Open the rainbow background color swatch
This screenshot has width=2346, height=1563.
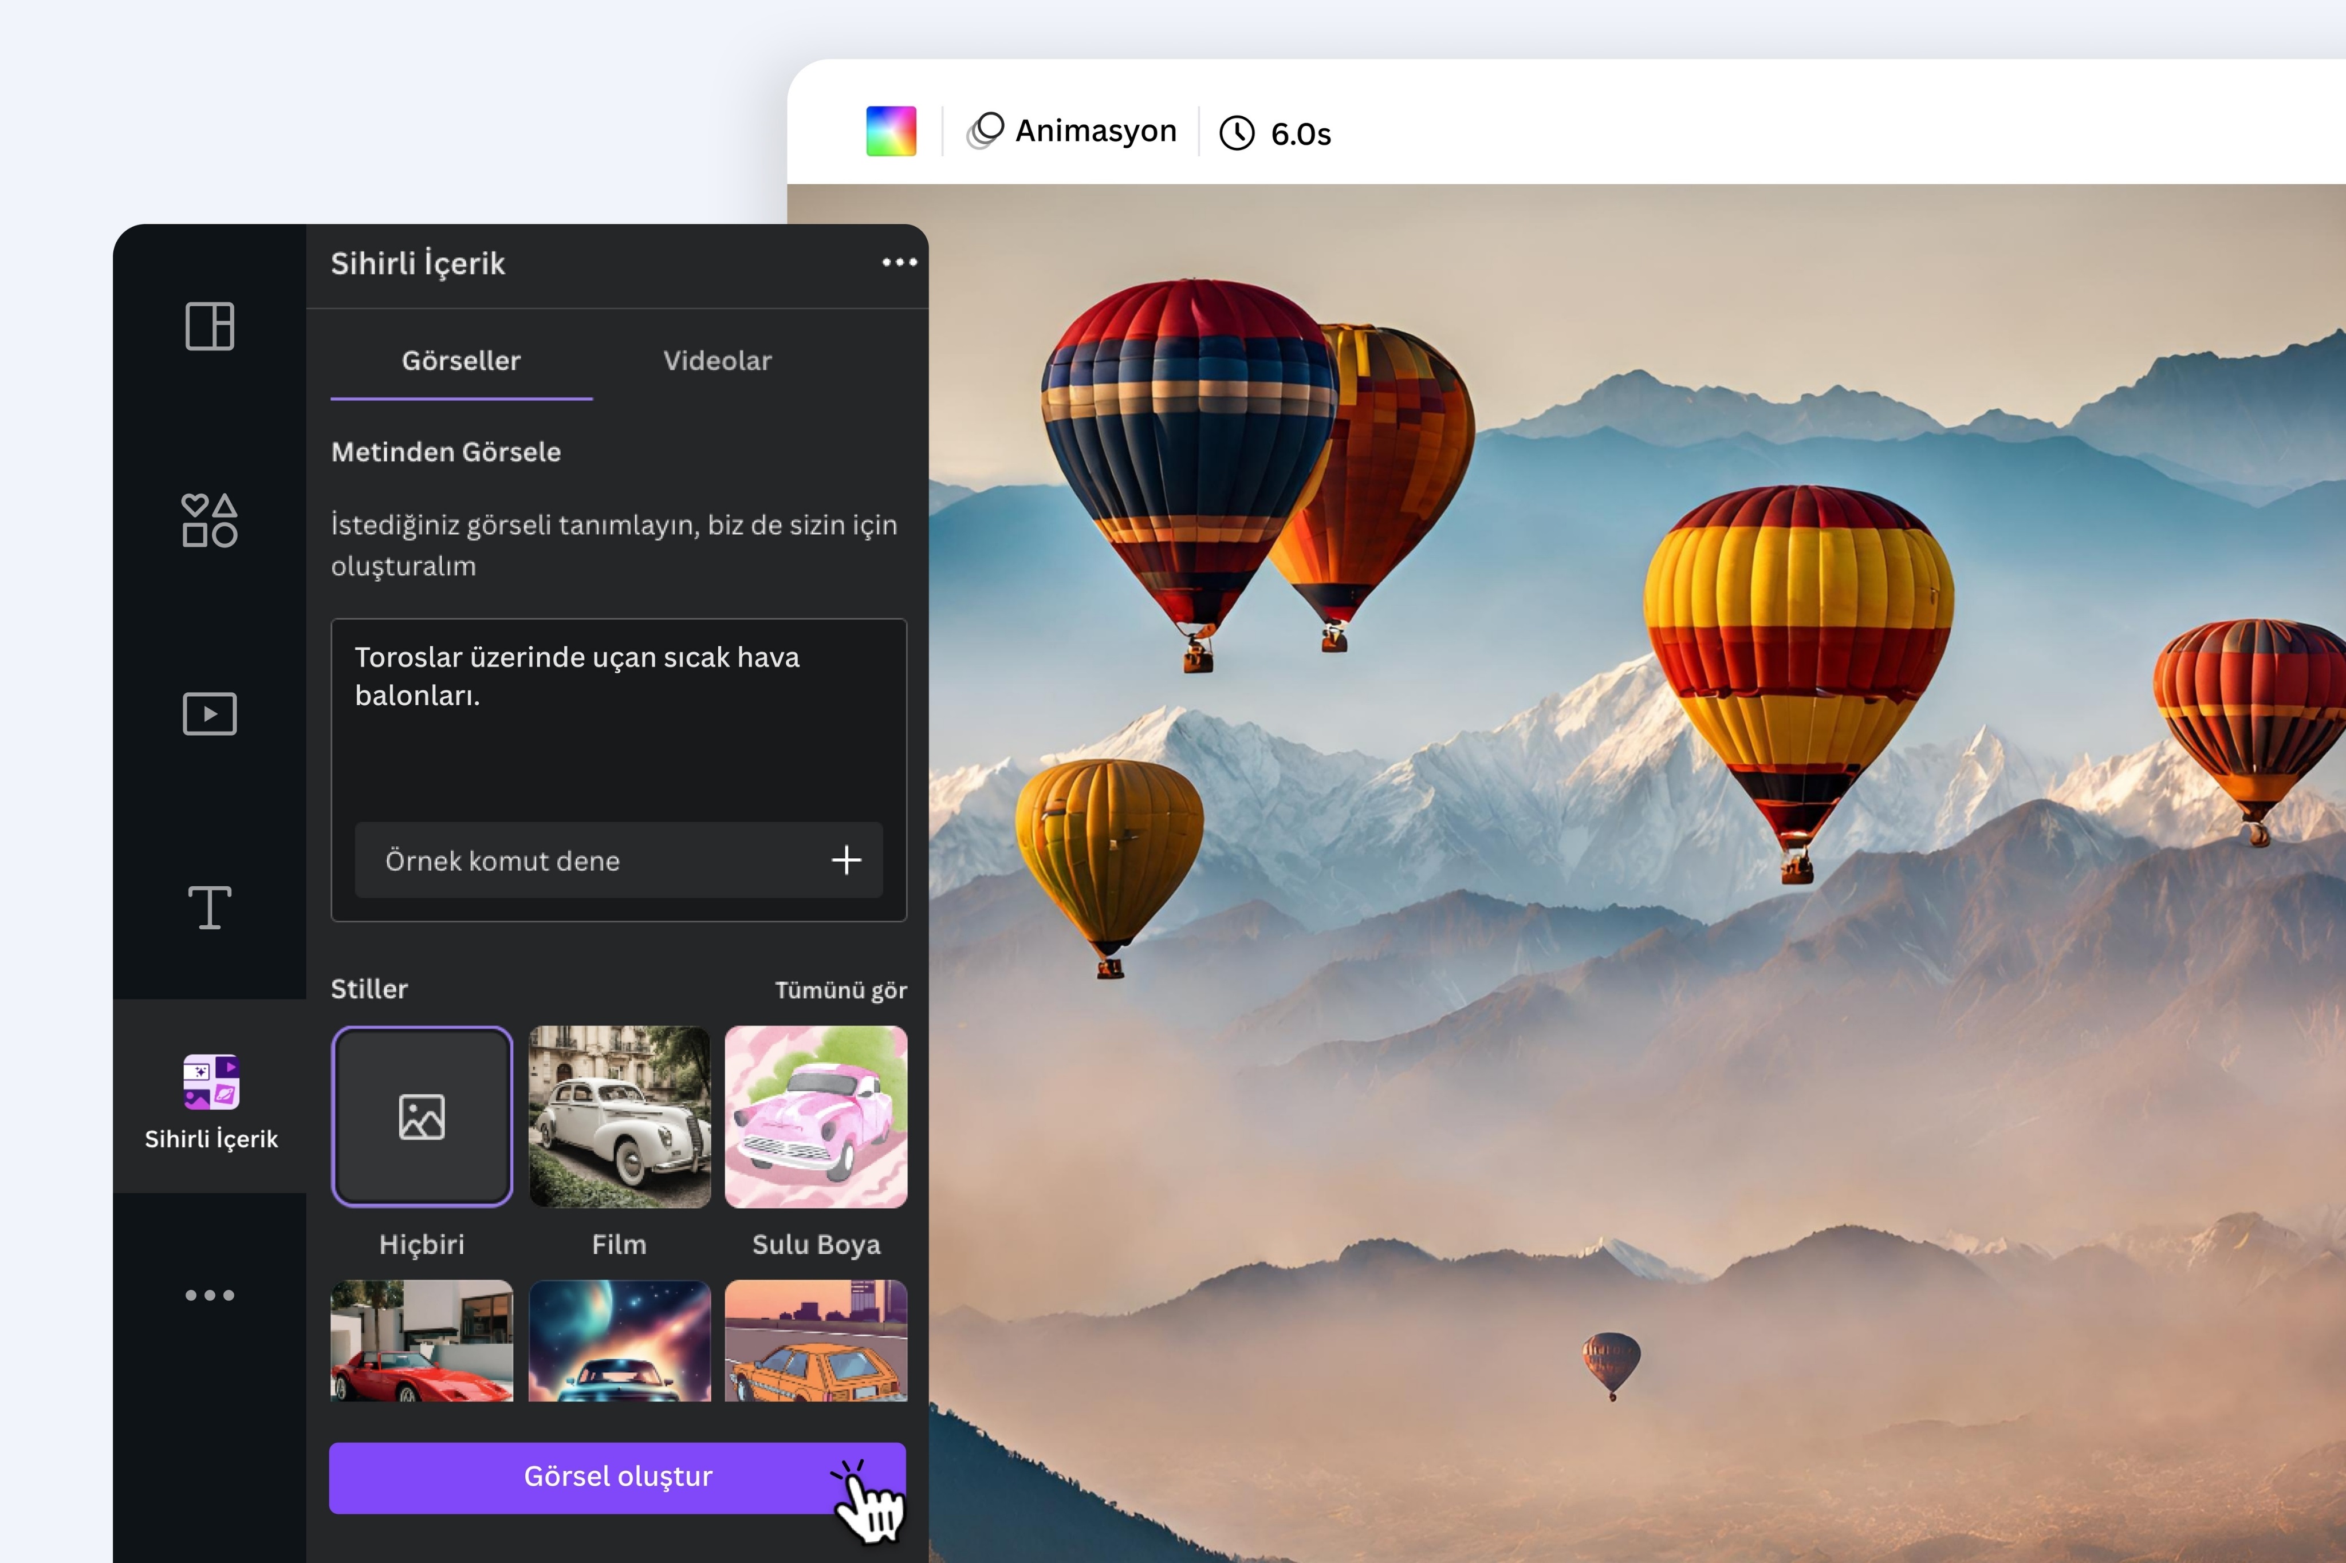tap(890, 131)
